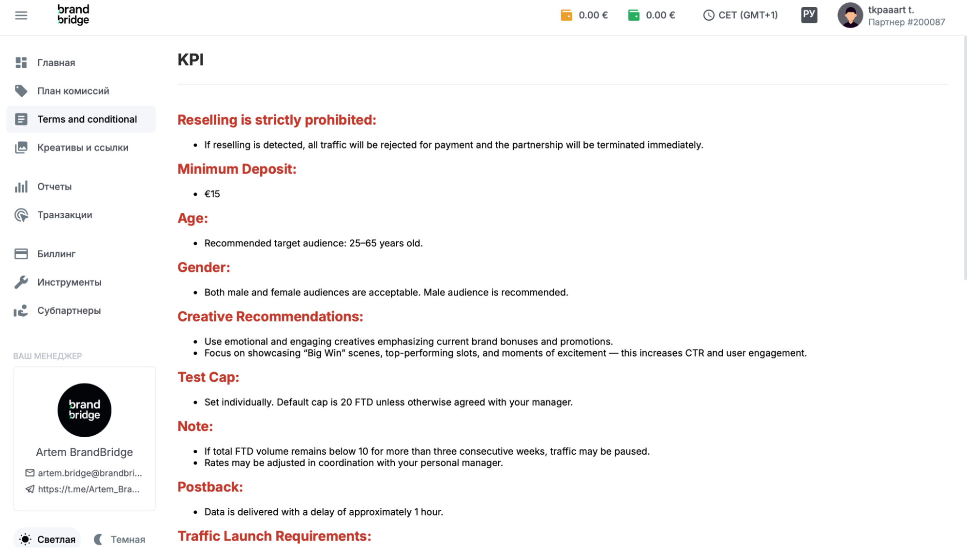Open the Биллинг section

(81, 254)
